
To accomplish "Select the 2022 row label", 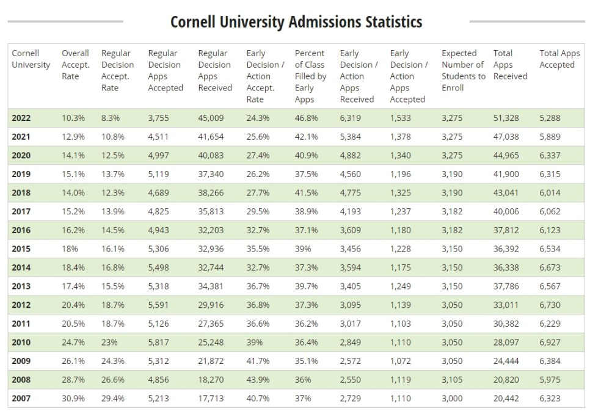I will [x=21, y=118].
